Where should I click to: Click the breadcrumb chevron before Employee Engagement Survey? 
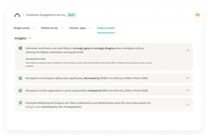tap(23, 15)
